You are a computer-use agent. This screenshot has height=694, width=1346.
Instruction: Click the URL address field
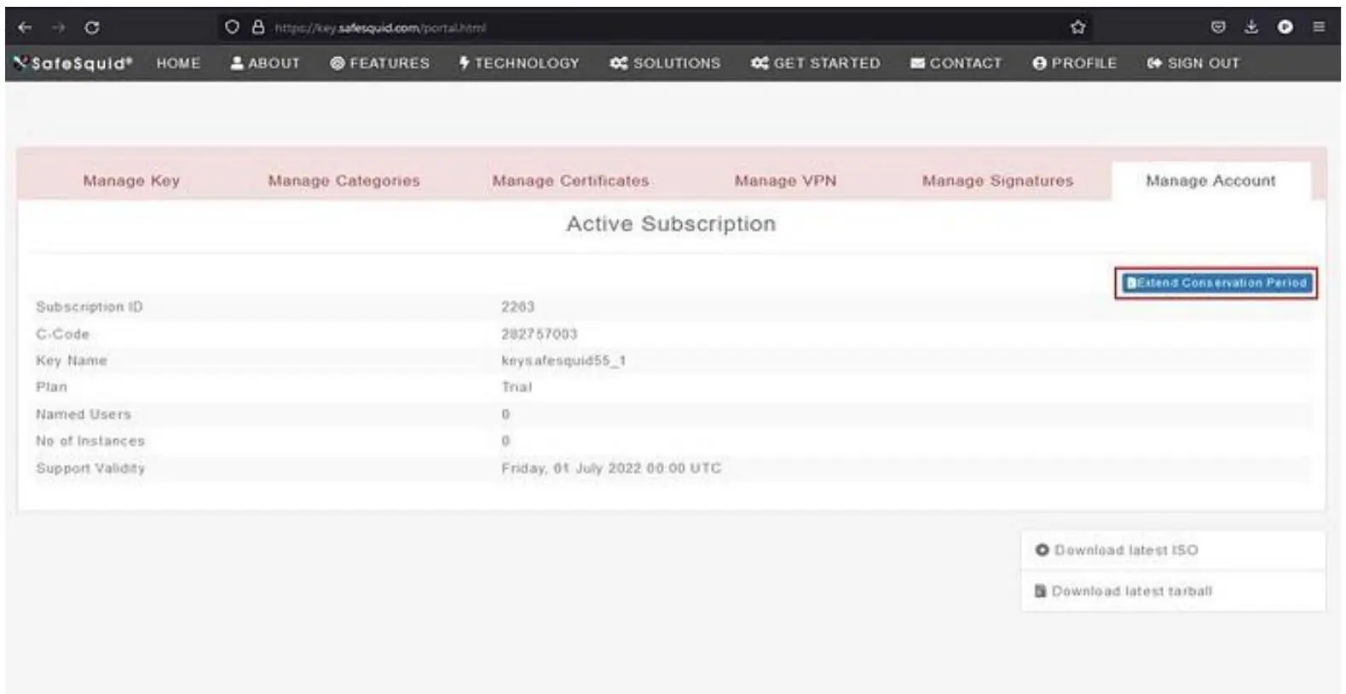(597, 27)
